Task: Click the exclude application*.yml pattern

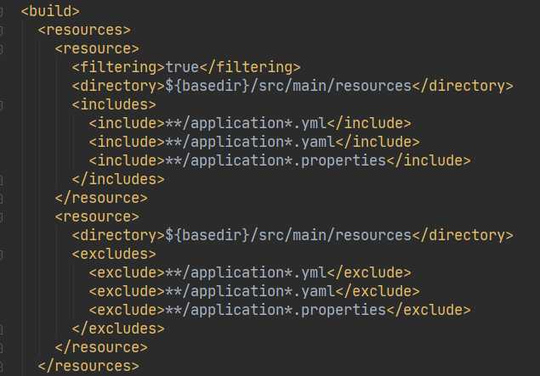Action: (246, 273)
